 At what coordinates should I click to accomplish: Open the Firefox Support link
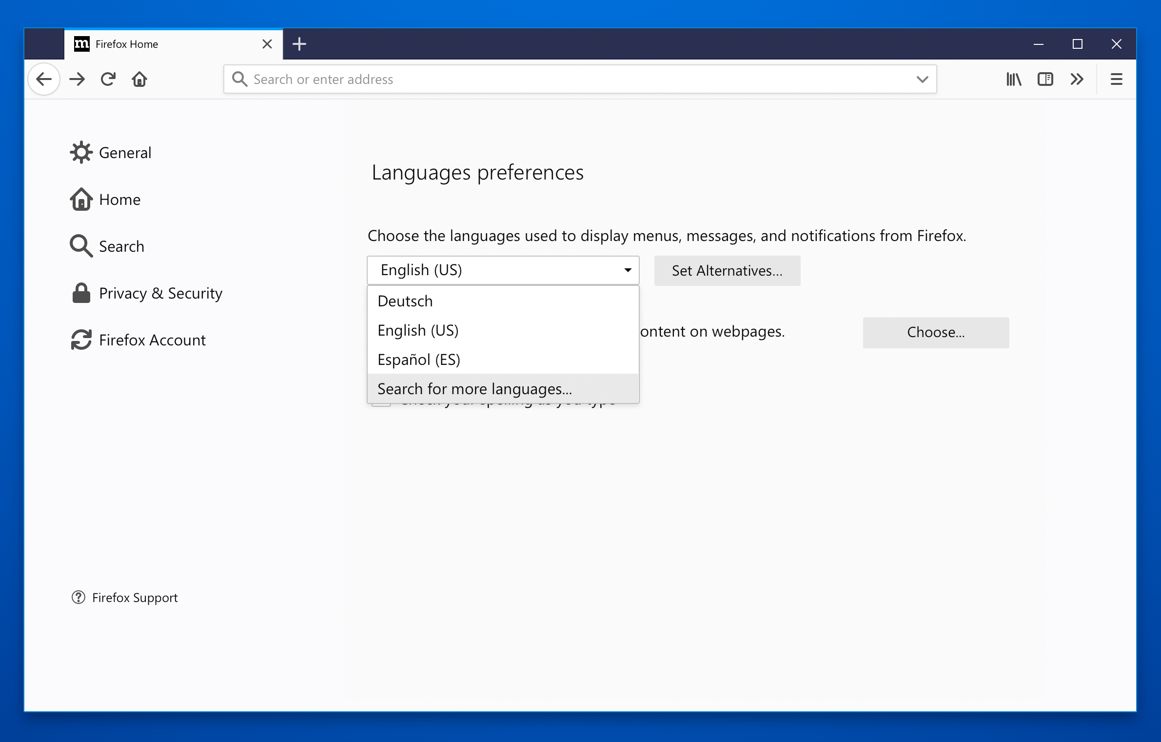click(x=135, y=598)
